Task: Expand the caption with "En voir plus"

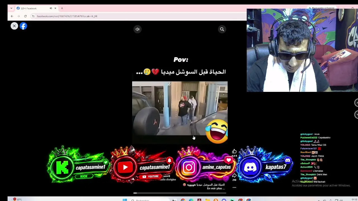Action: coord(216,188)
